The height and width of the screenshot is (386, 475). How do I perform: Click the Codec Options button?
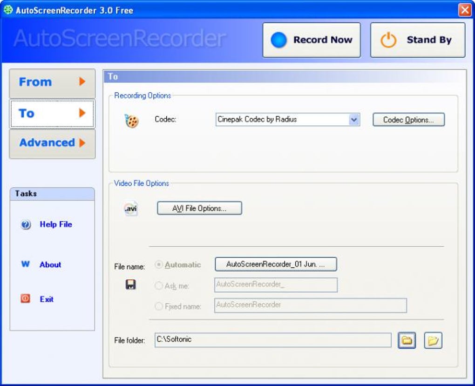408,120
